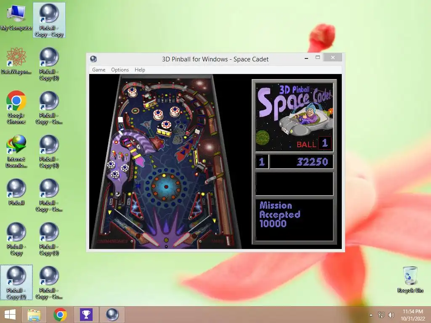Close the 3D Pinball window
Image resolution: width=431 pixels, height=323 pixels.
pyautogui.click(x=333, y=57)
